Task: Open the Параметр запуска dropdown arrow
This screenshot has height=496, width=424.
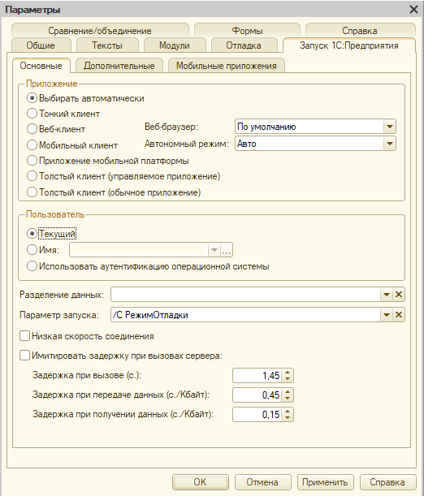Action: pos(387,315)
